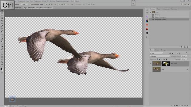This screenshot has height=107, width=191.
Task: Show the bottom Фон layer visibility box
Action: coord(151,69)
